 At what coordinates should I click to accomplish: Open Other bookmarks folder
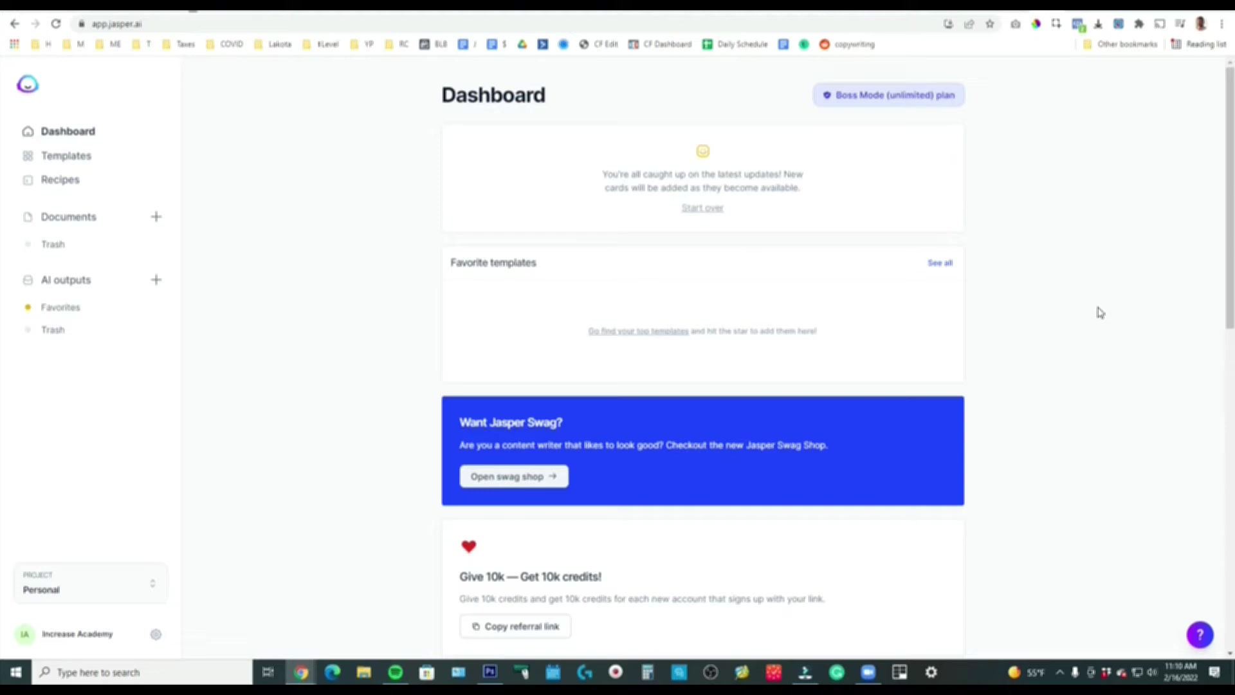pyautogui.click(x=1120, y=44)
